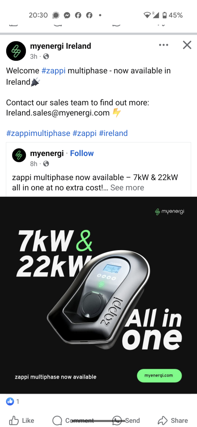Open the Messenger notification in the status bar
This screenshot has height=427, width=197.
tap(67, 15)
